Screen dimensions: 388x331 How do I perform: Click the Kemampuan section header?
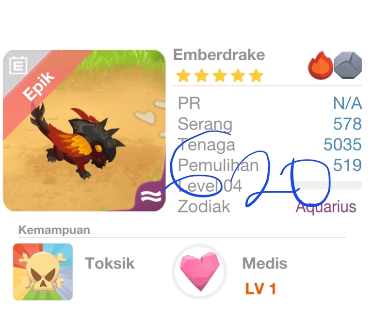(x=54, y=230)
